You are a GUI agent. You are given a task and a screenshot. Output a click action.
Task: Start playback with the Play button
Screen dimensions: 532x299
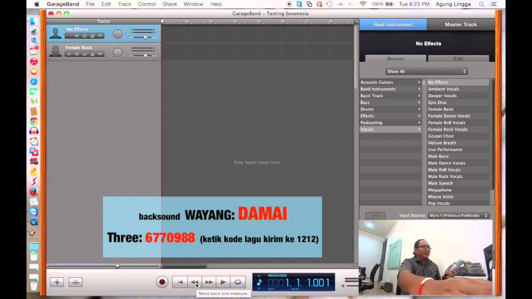pos(223,282)
